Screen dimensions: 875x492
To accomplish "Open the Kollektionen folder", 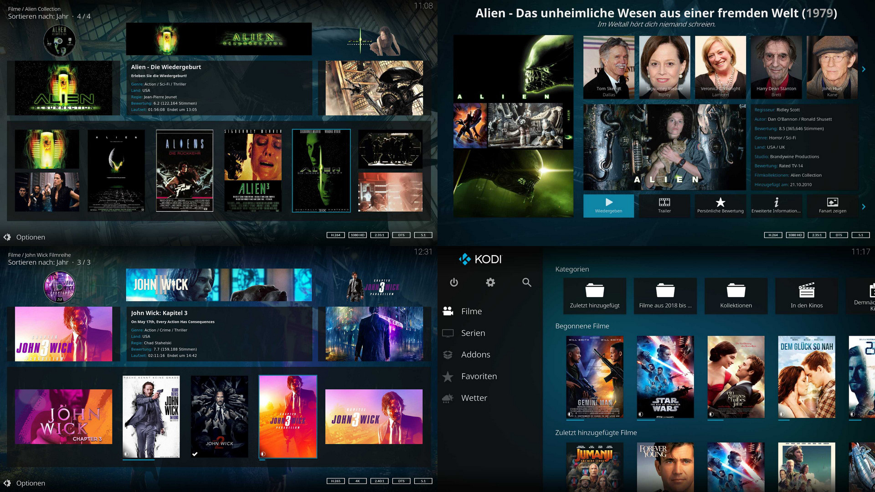I will (736, 296).
